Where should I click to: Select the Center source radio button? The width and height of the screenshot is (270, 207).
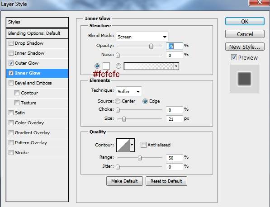pos(118,101)
